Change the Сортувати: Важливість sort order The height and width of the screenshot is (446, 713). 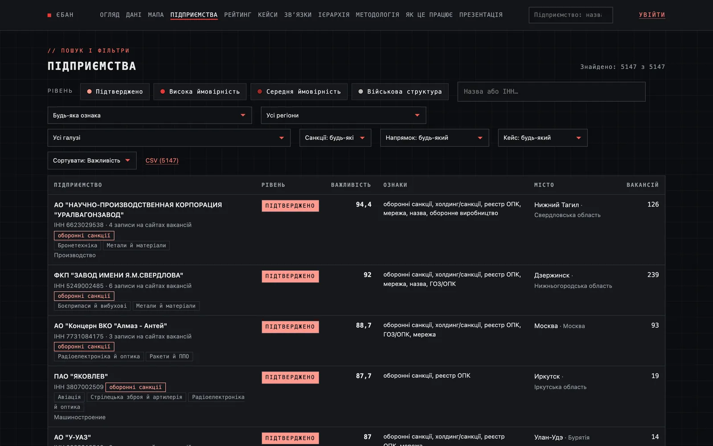click(92, 161)
